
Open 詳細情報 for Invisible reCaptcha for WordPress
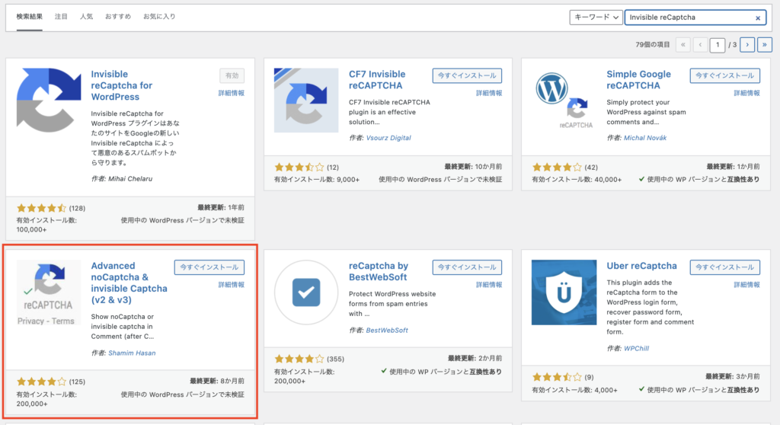[x=232, y=93]
